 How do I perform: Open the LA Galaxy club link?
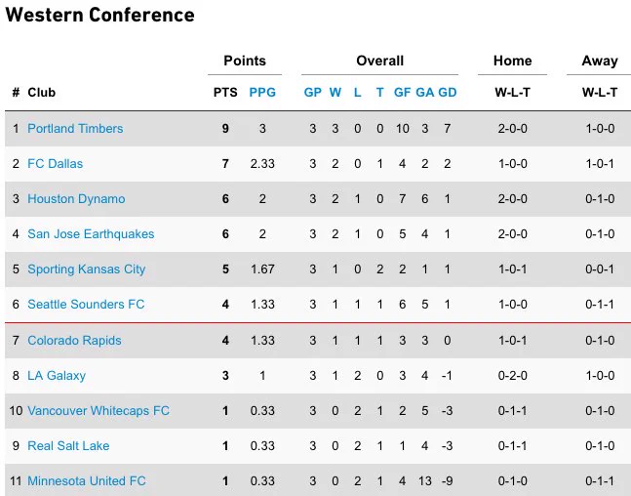point(57,376)
